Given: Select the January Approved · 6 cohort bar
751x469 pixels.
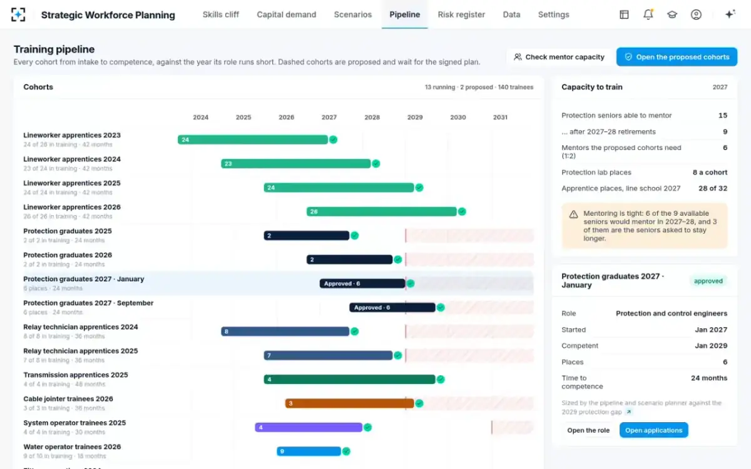Looking at the screenshot, I should (x=362, y=283).
